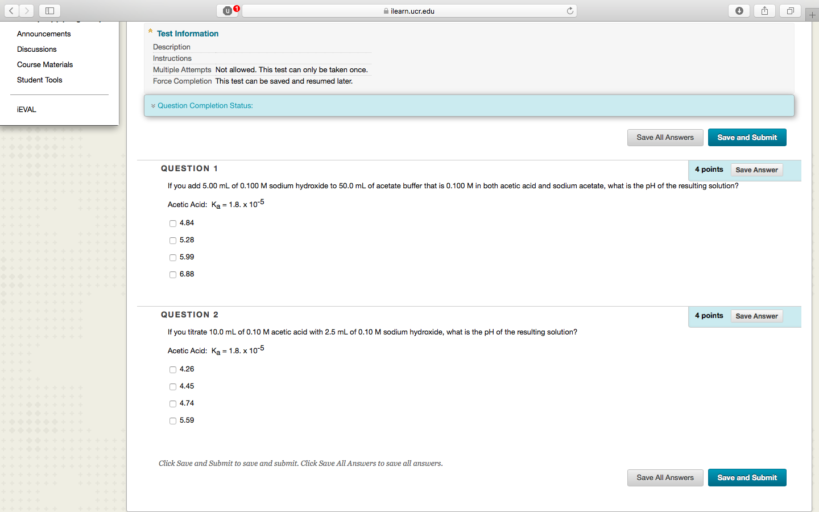Click the share icon in toolbar
Image resolution: width=819 pixels, height=512 pixels.
[x=764, y=11]
